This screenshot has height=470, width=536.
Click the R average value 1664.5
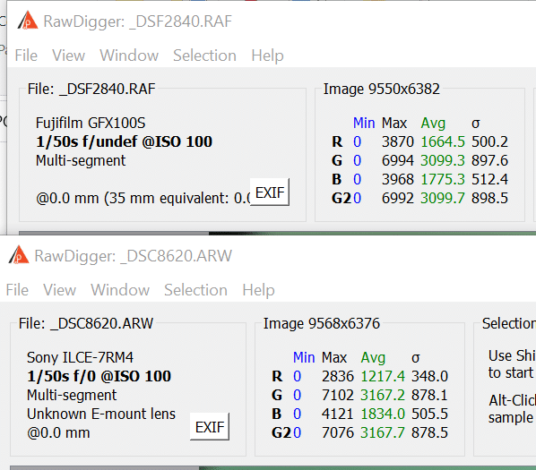coord(443,141)
